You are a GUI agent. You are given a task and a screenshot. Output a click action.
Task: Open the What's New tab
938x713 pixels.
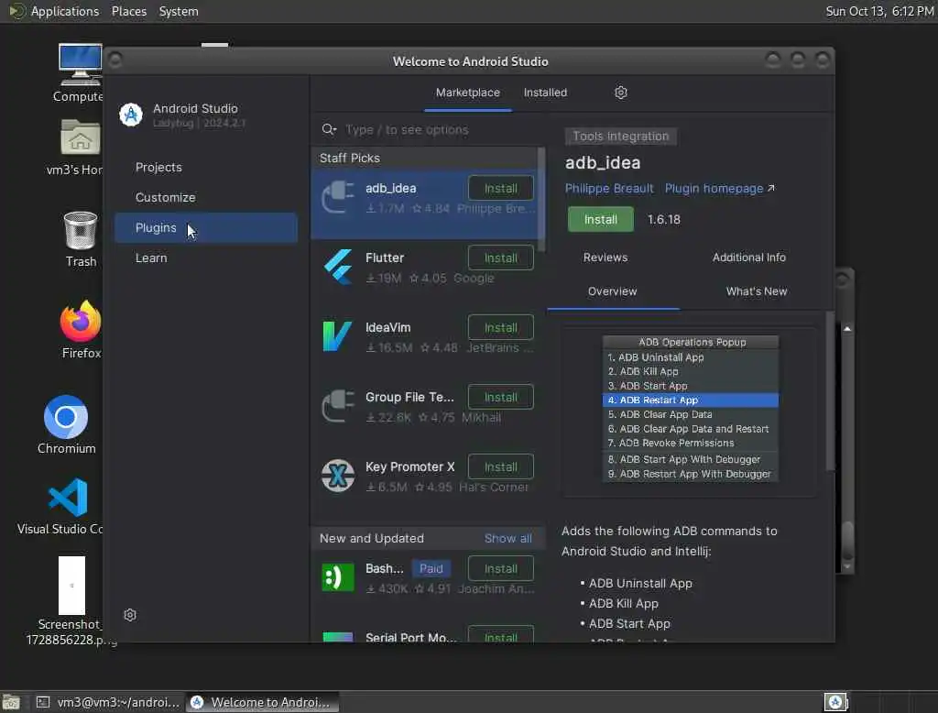(x=756, y=291)
